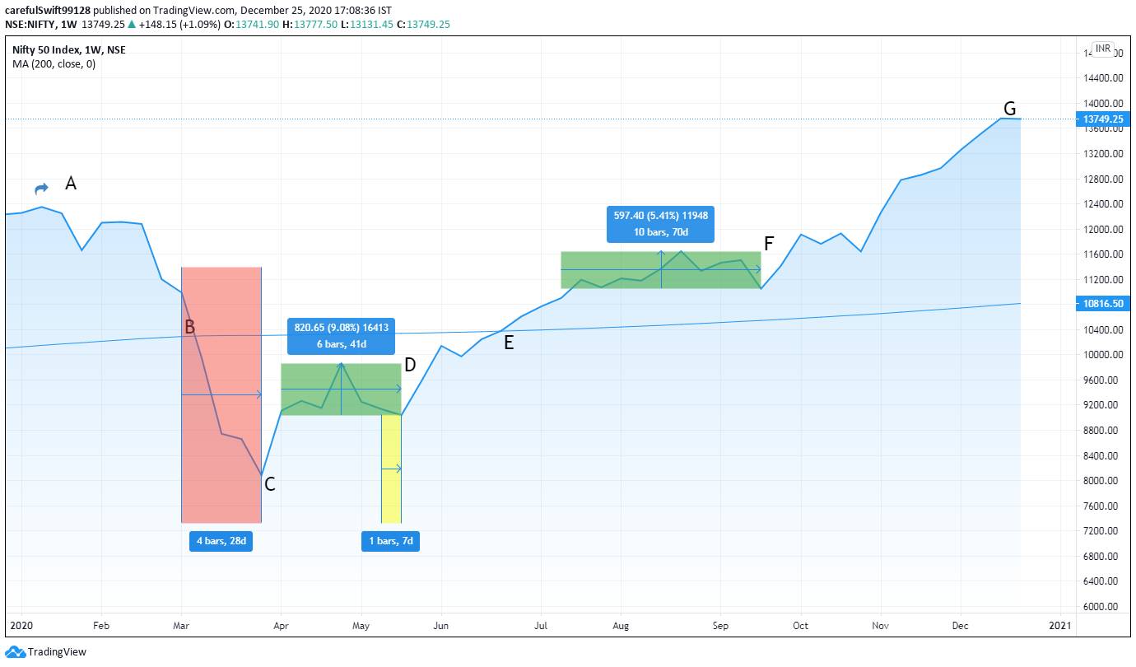Click the Jun label on time axis
Image resolution: width=1136 pixels, height=667 pixels.
click(x=441, y=626)
